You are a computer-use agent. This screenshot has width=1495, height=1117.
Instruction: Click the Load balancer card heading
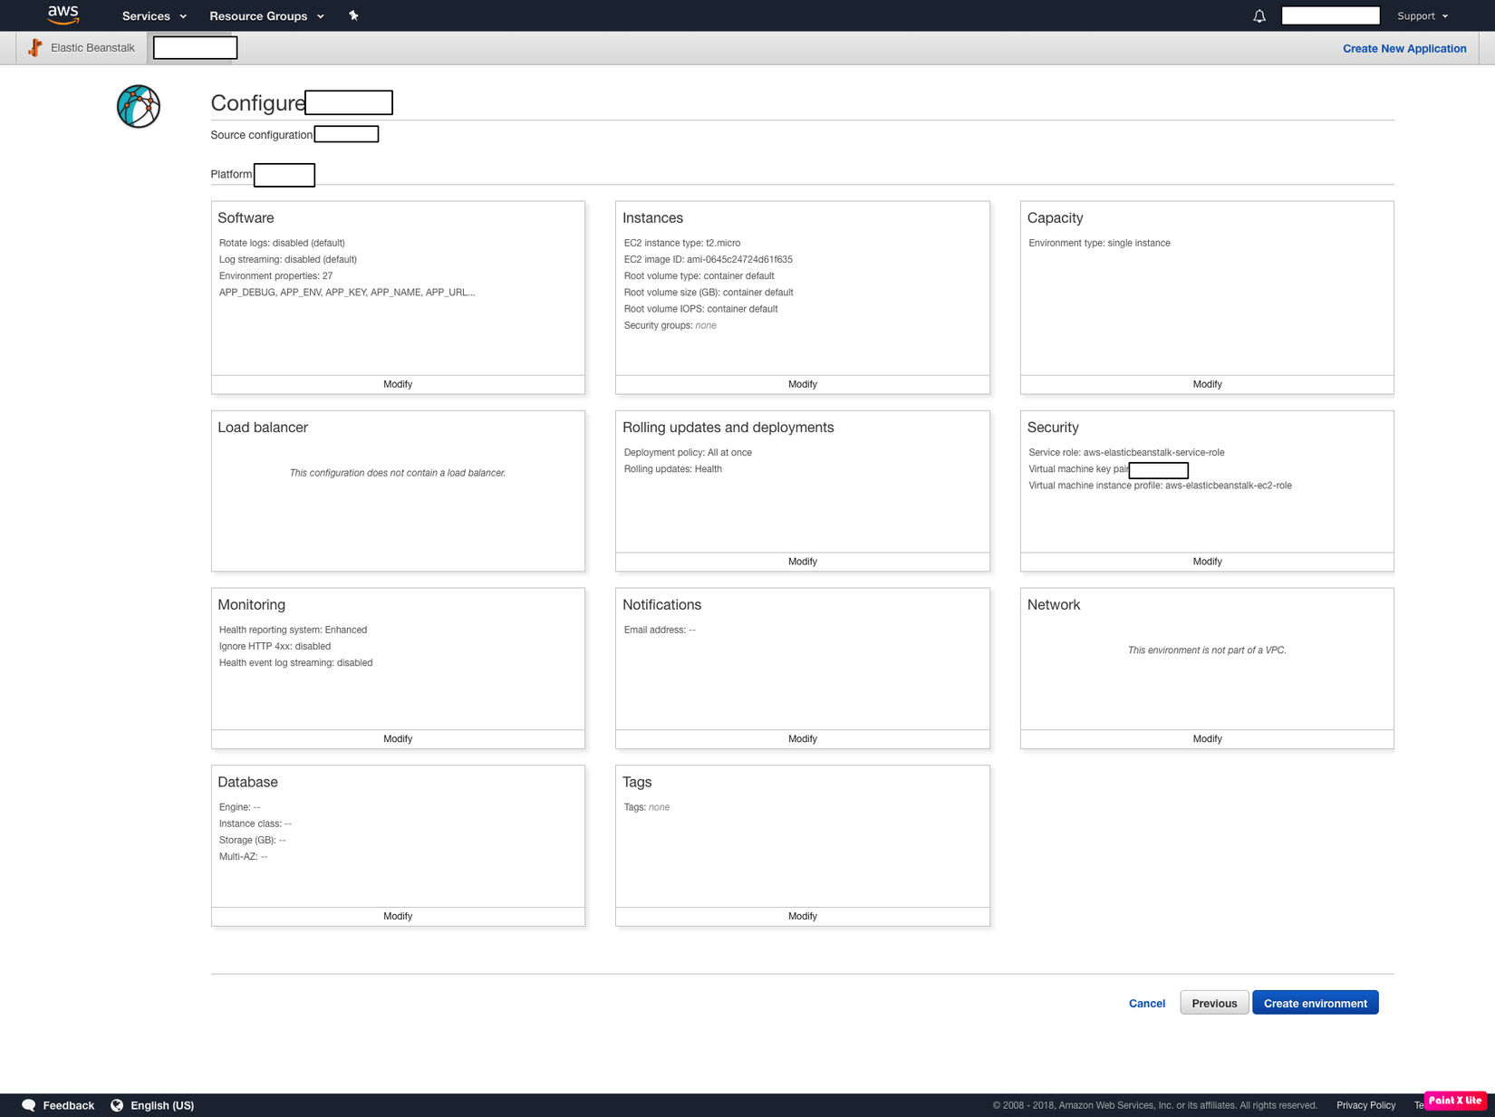(x=263, y=428)
